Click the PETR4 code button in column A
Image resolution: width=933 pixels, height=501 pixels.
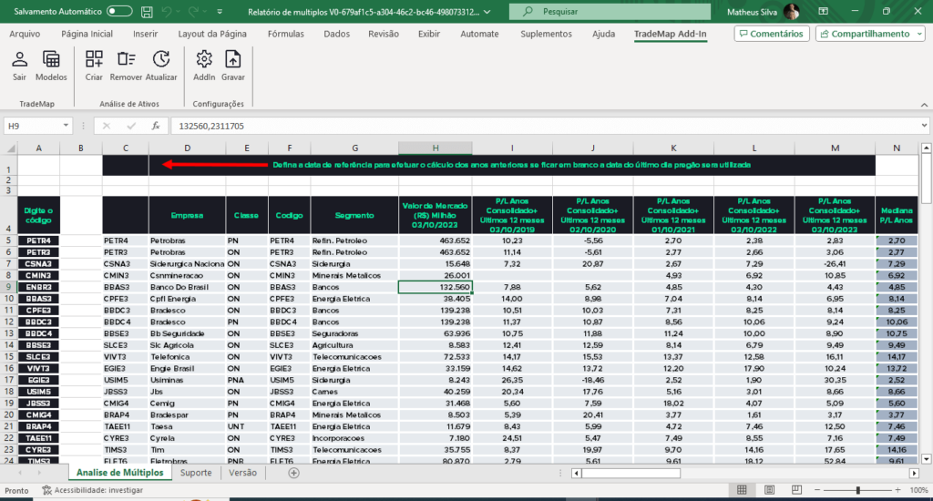(38, 241)
